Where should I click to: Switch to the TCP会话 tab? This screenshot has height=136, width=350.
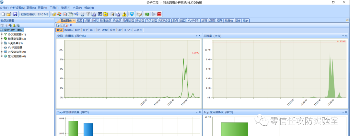tap(152, 20)
